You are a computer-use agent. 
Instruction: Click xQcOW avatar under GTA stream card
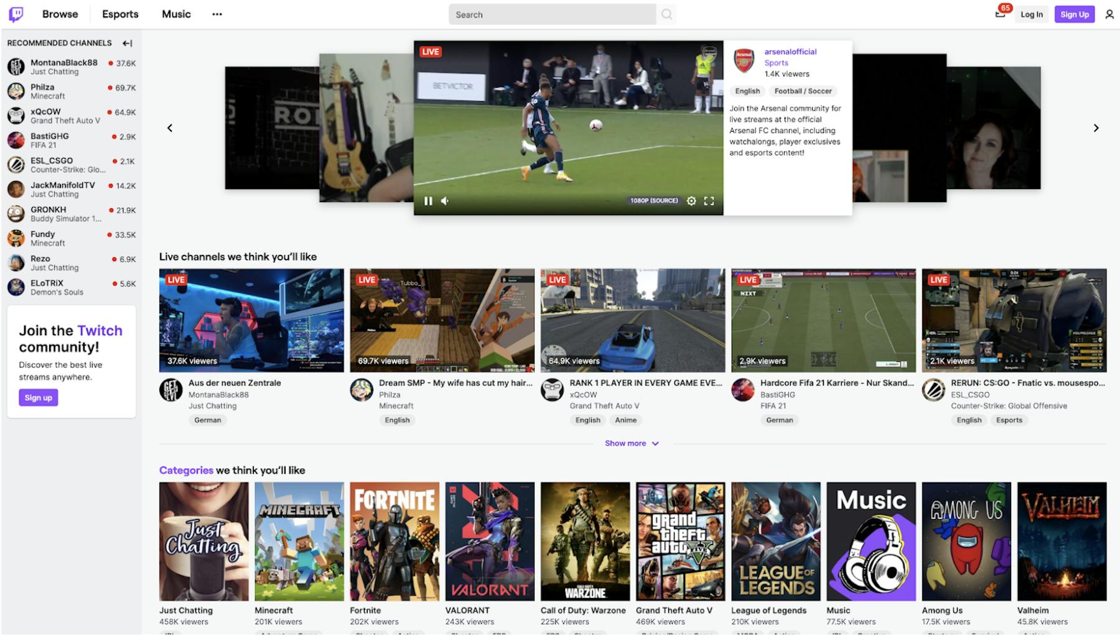pyautogui.click(x=552, y=390)
